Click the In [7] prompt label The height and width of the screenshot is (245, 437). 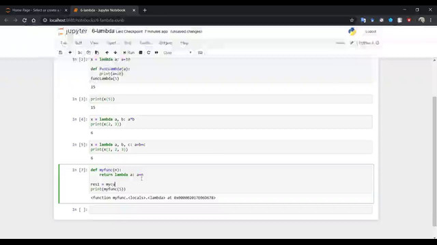click(80, 169)
